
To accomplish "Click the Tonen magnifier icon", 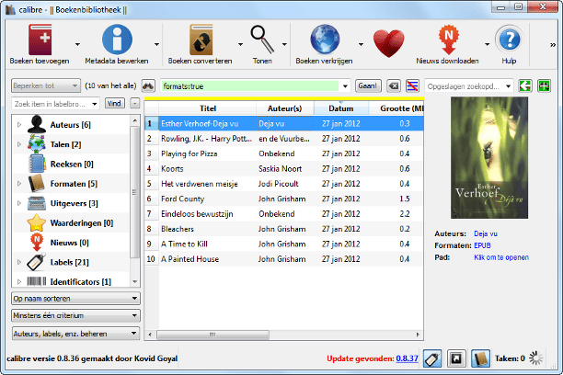I will [262, 40].
